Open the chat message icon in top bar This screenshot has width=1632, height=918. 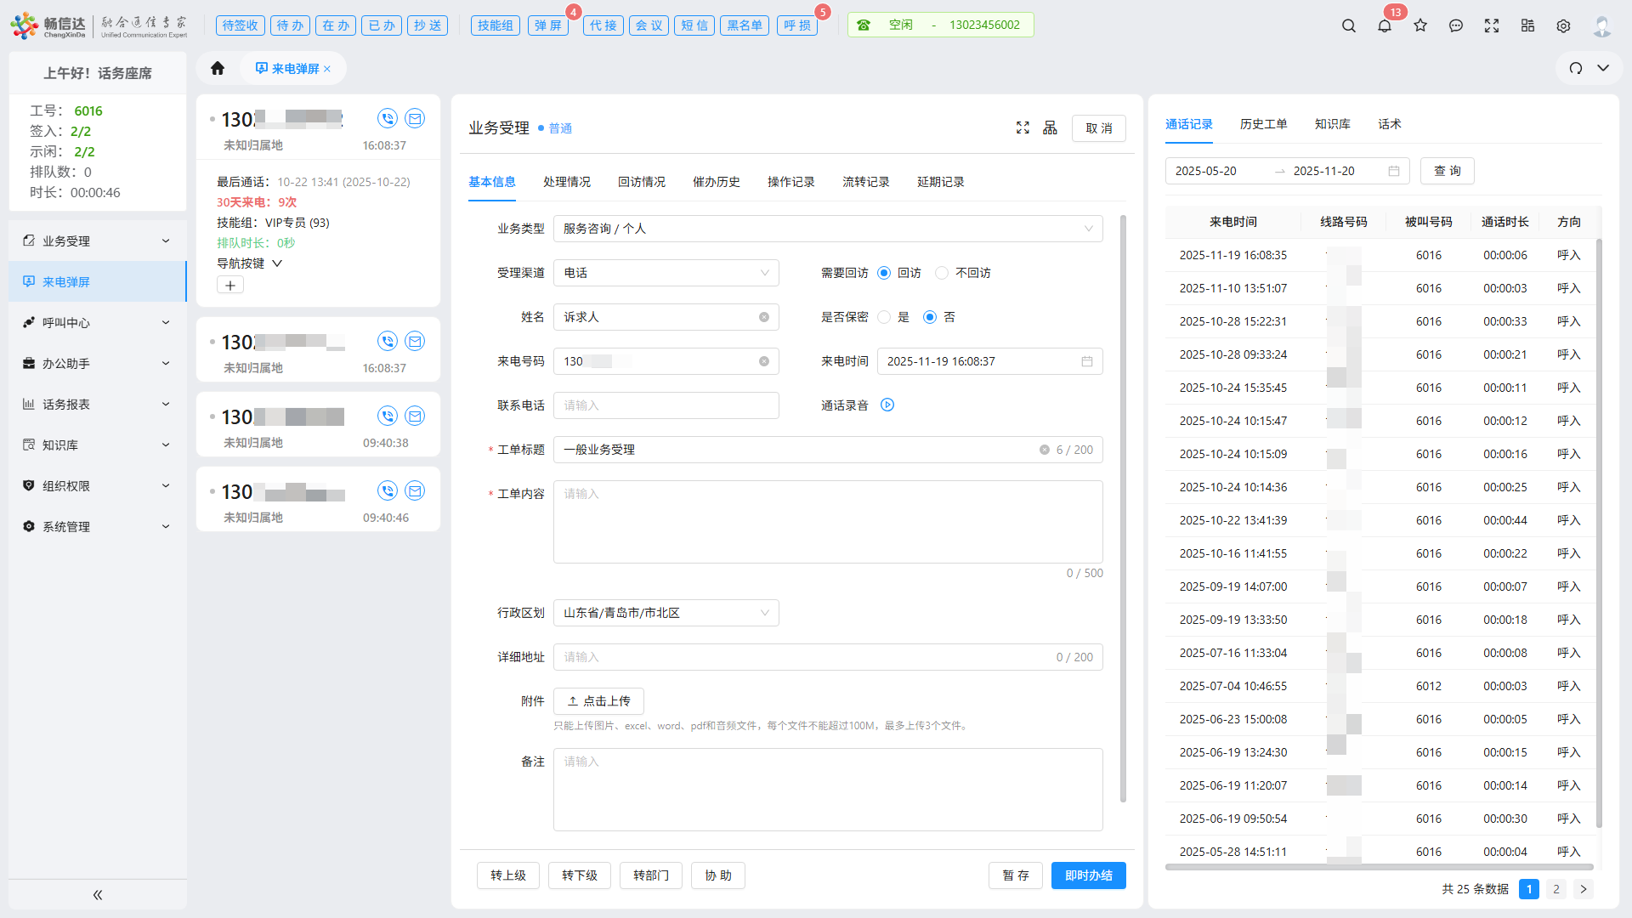point(1456,26)
